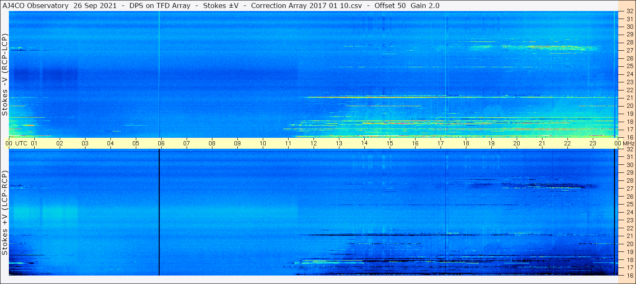
Task: Click the 19 MHz label of lower panel
Action: (629, 252)
